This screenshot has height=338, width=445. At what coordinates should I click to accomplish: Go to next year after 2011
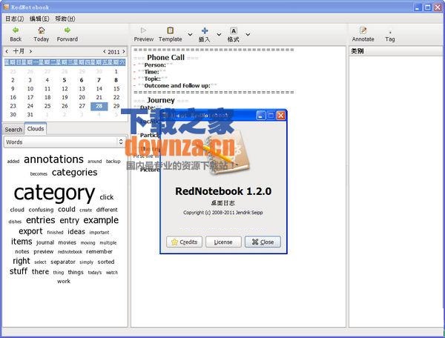[x=124, y=52]
